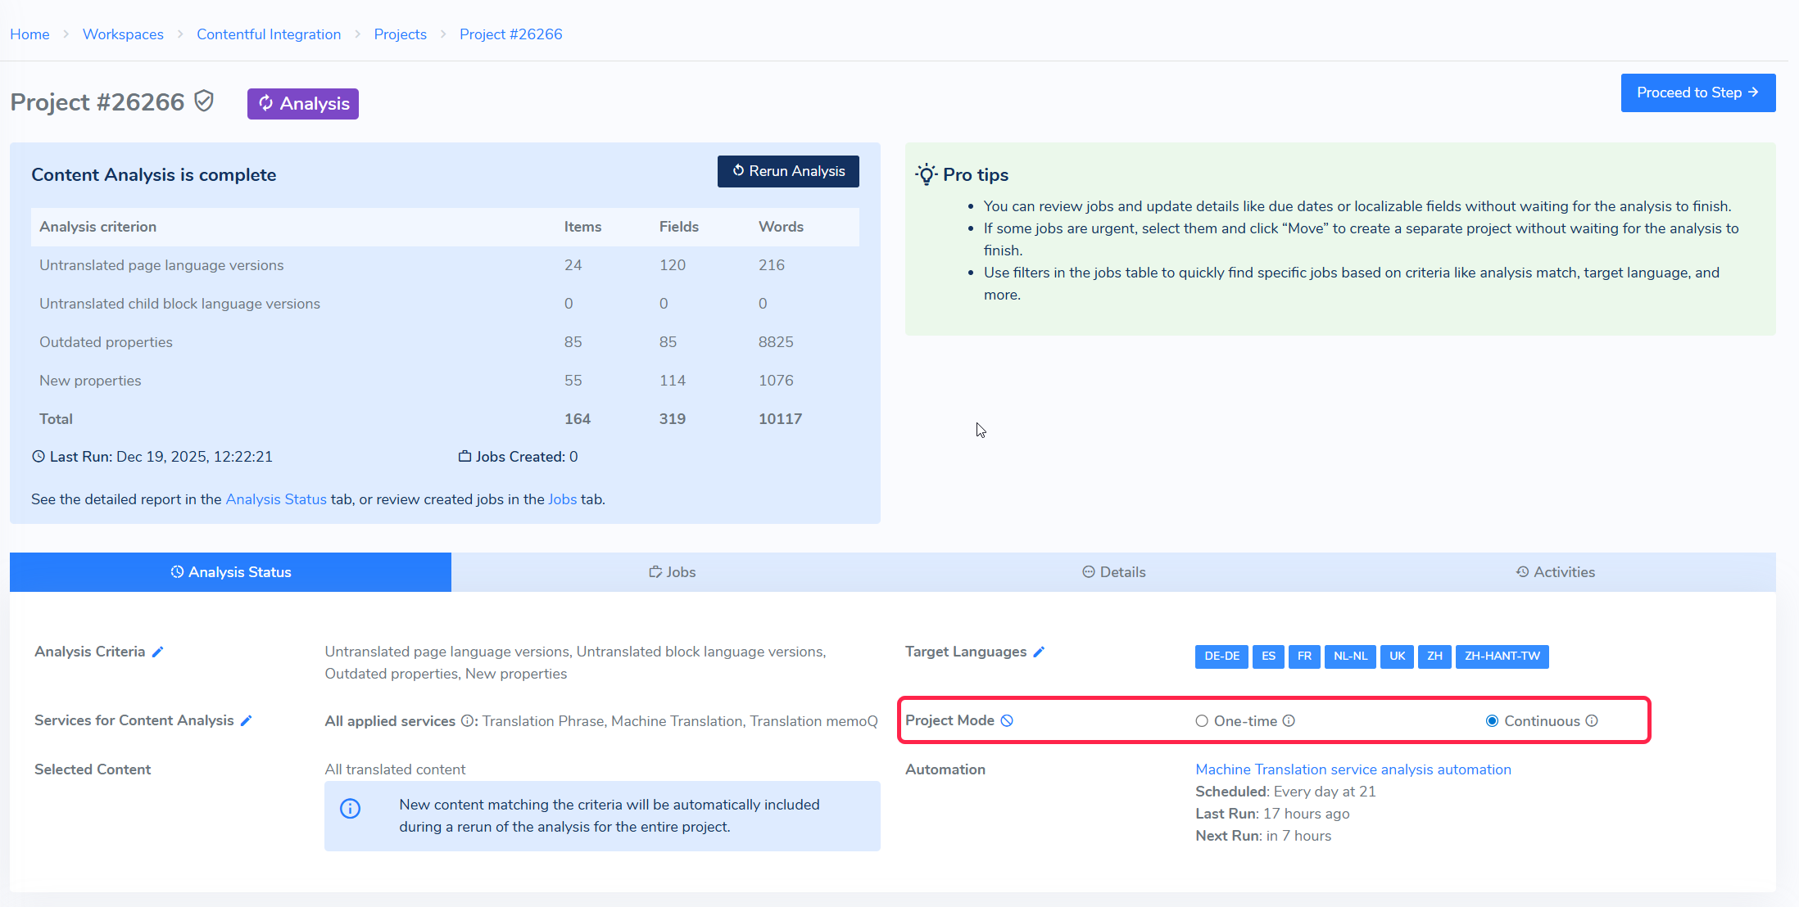Click the blocked edit icon beside Project Mode

pyautogui.click(x=1007, y=720)
